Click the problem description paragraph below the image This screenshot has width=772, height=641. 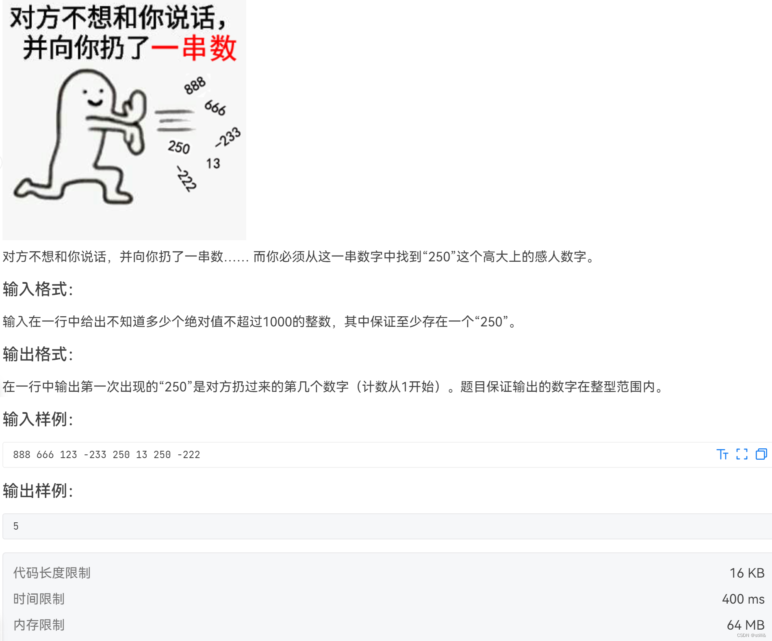(299, 257)
